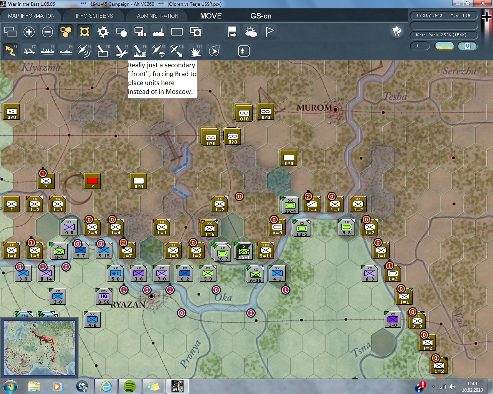Toggle the enemy hexes highlight button
This screenshot has width=493, height=394.
(x=84, y=32)
